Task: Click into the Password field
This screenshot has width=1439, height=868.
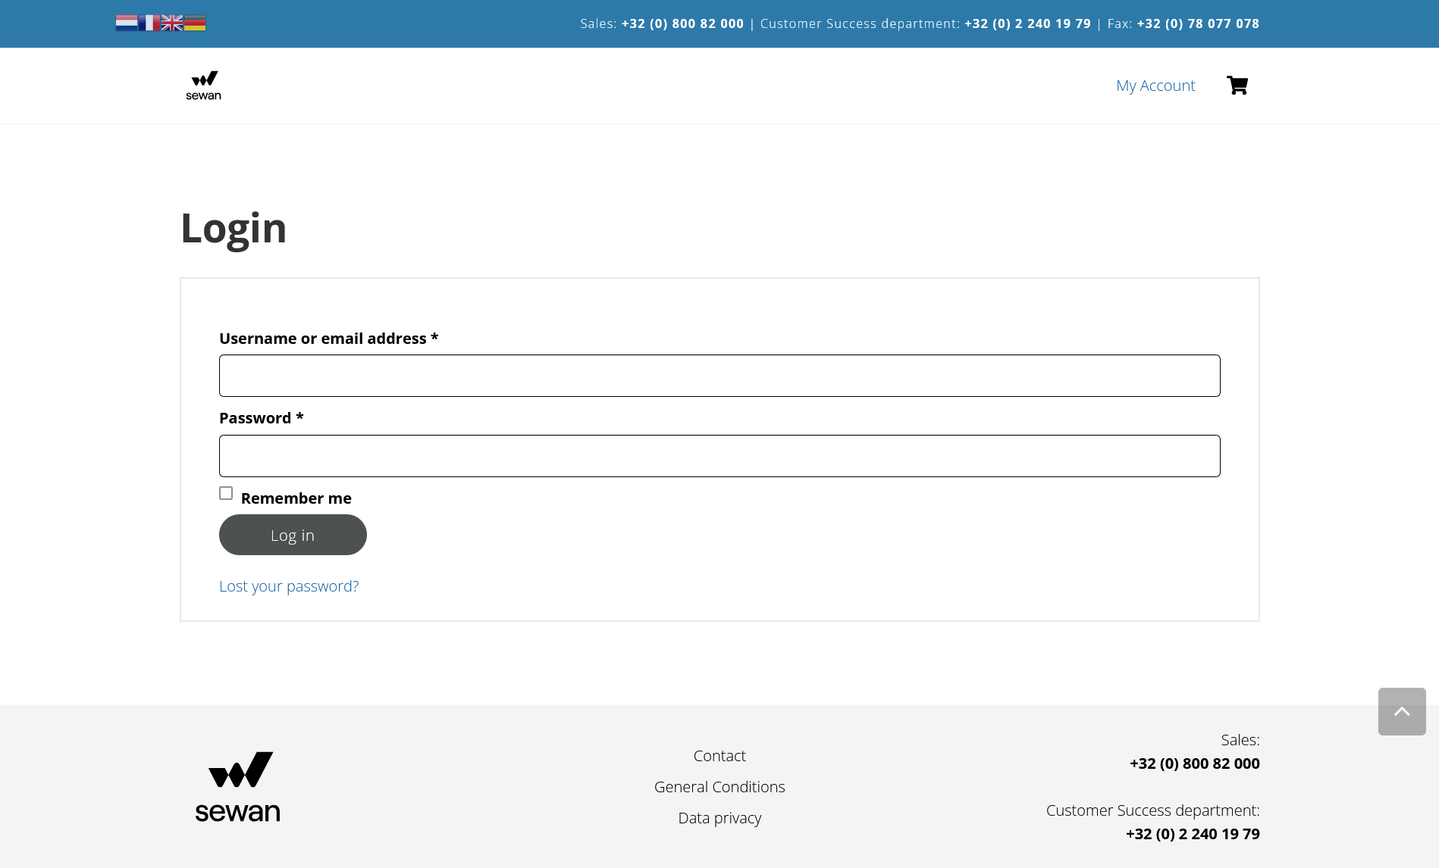Action: pyautogui.click(x=719, y=456)
